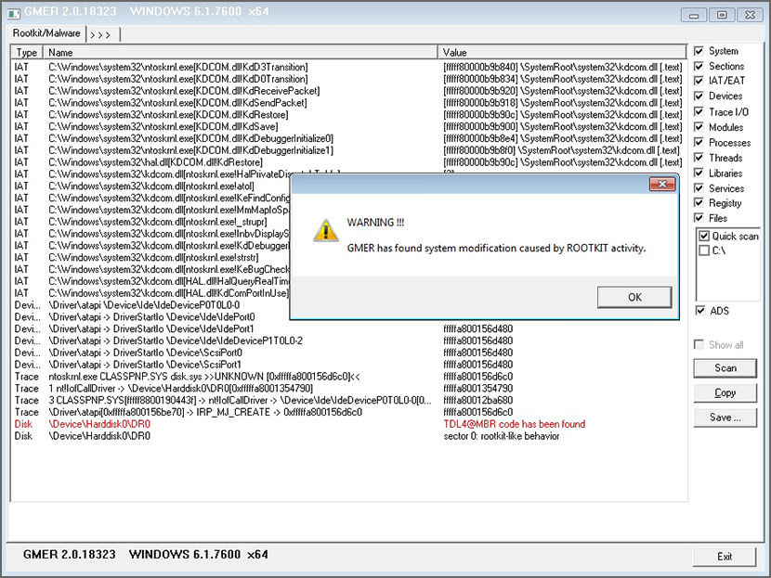771x578 pixels.
Task: Click the Exit button
Action: pyautogui.click(x=725, y=557)
